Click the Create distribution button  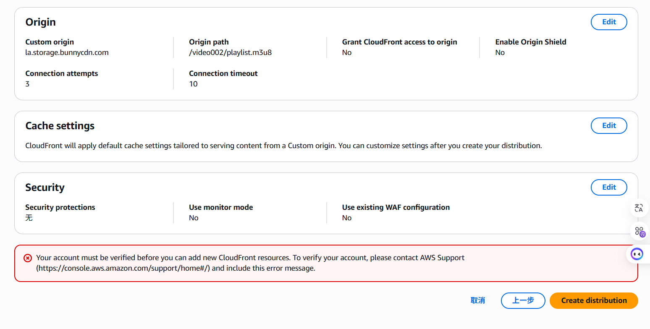[x=594, y=300]
